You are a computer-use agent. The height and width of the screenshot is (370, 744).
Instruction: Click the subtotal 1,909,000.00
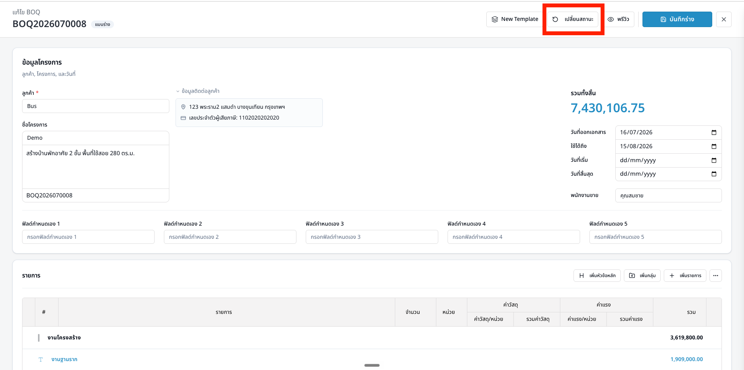(x=686, y=359)
